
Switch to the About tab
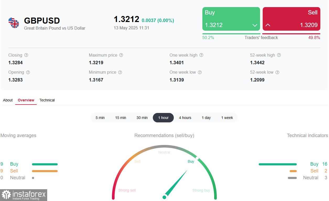(x=8, y=100)
